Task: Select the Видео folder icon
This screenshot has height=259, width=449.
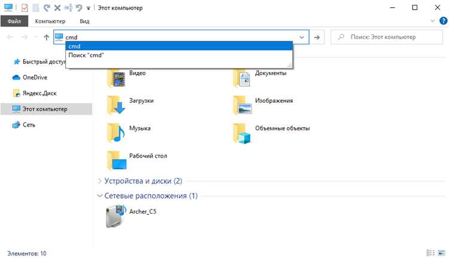Action: (116, 78)
